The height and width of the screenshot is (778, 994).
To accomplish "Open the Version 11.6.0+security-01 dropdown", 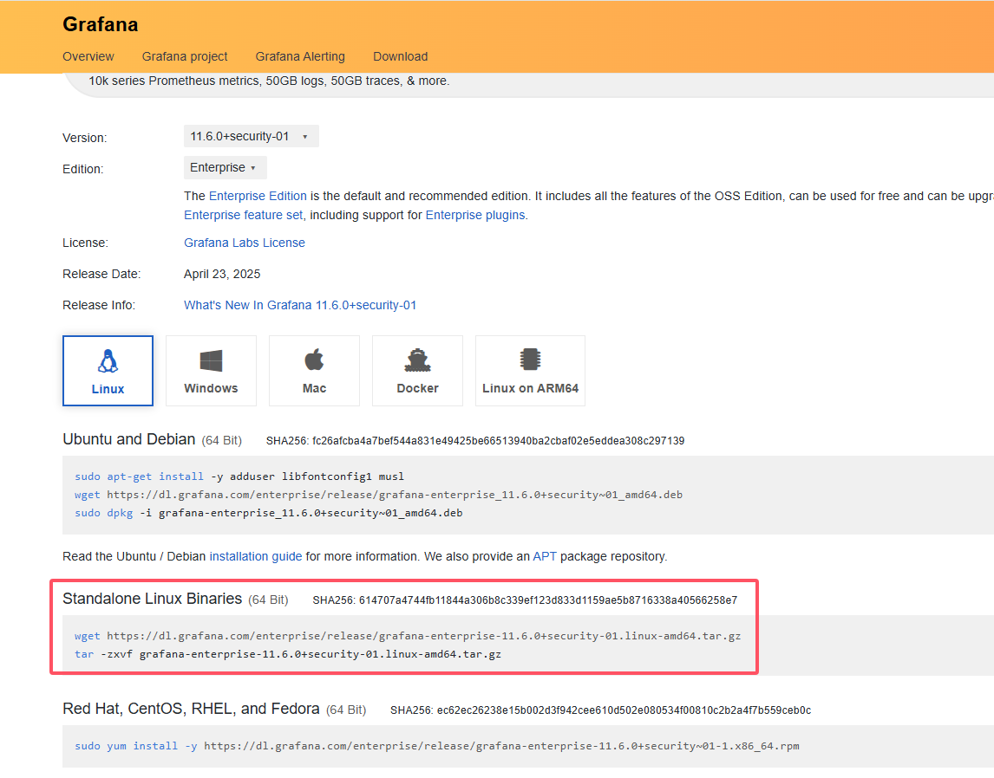I will click(x=251, y=136).
